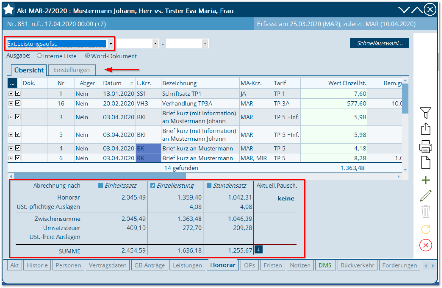Expand row Nr 3 Brief kurz
The width and height of the screenshot is (442, 288).
(11, 117)
